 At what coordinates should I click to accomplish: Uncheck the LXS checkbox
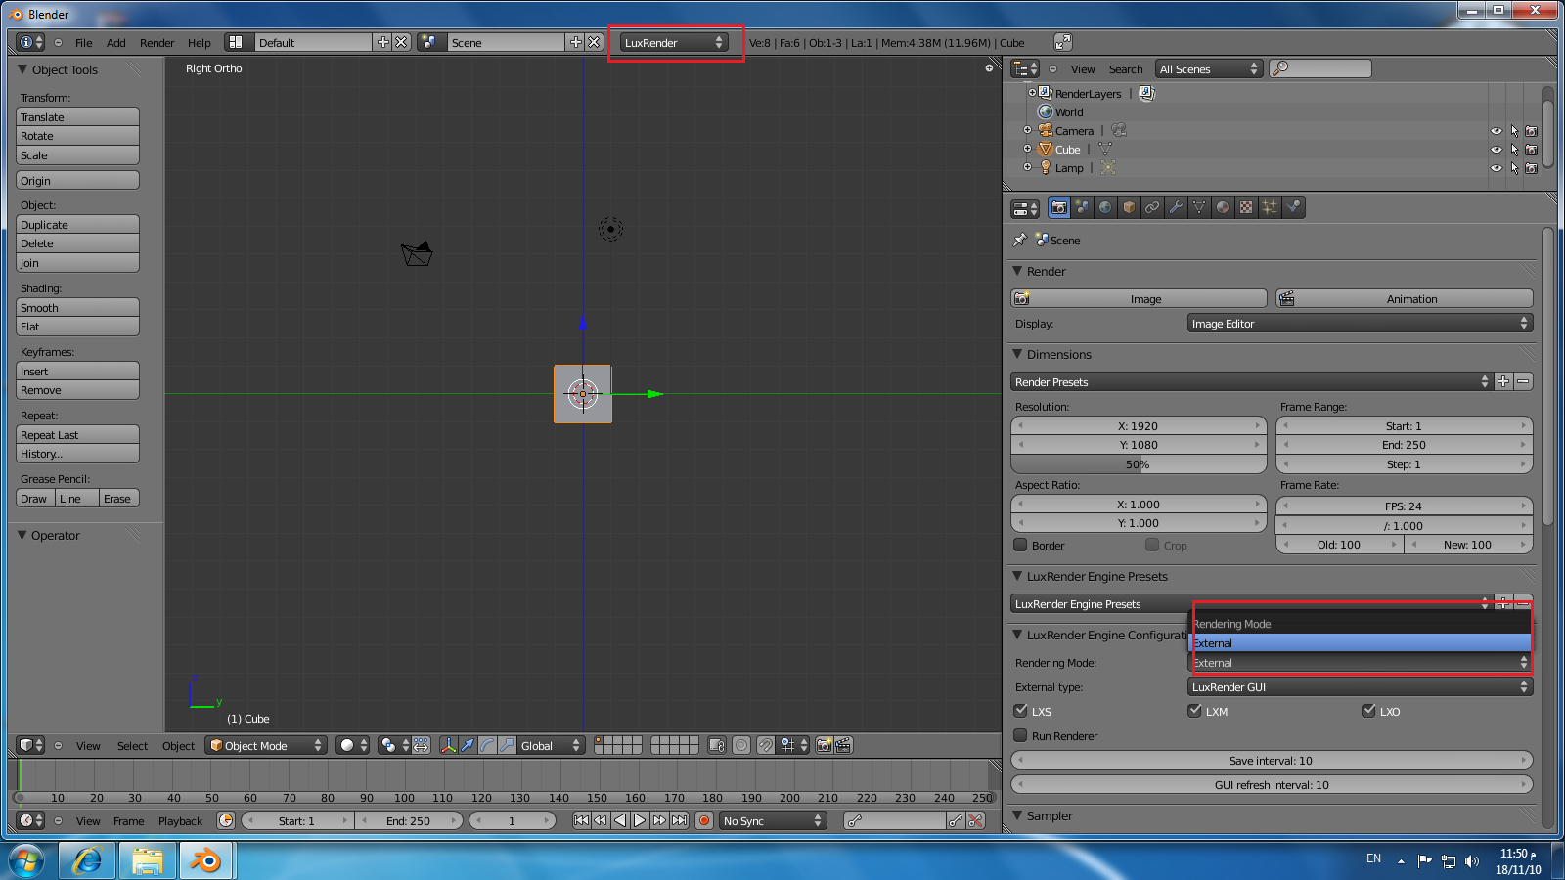tap(1020, 711)
